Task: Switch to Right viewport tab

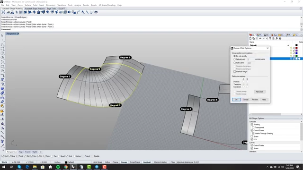Action: (x=35, y=152)
